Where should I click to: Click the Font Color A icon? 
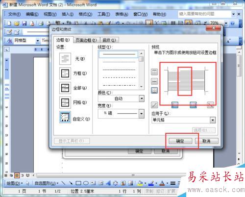(162, 183)
